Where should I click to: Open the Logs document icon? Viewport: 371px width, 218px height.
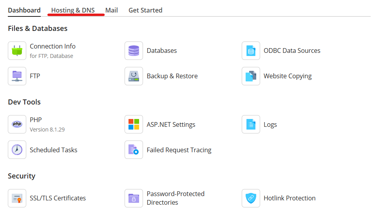(251, 124)
